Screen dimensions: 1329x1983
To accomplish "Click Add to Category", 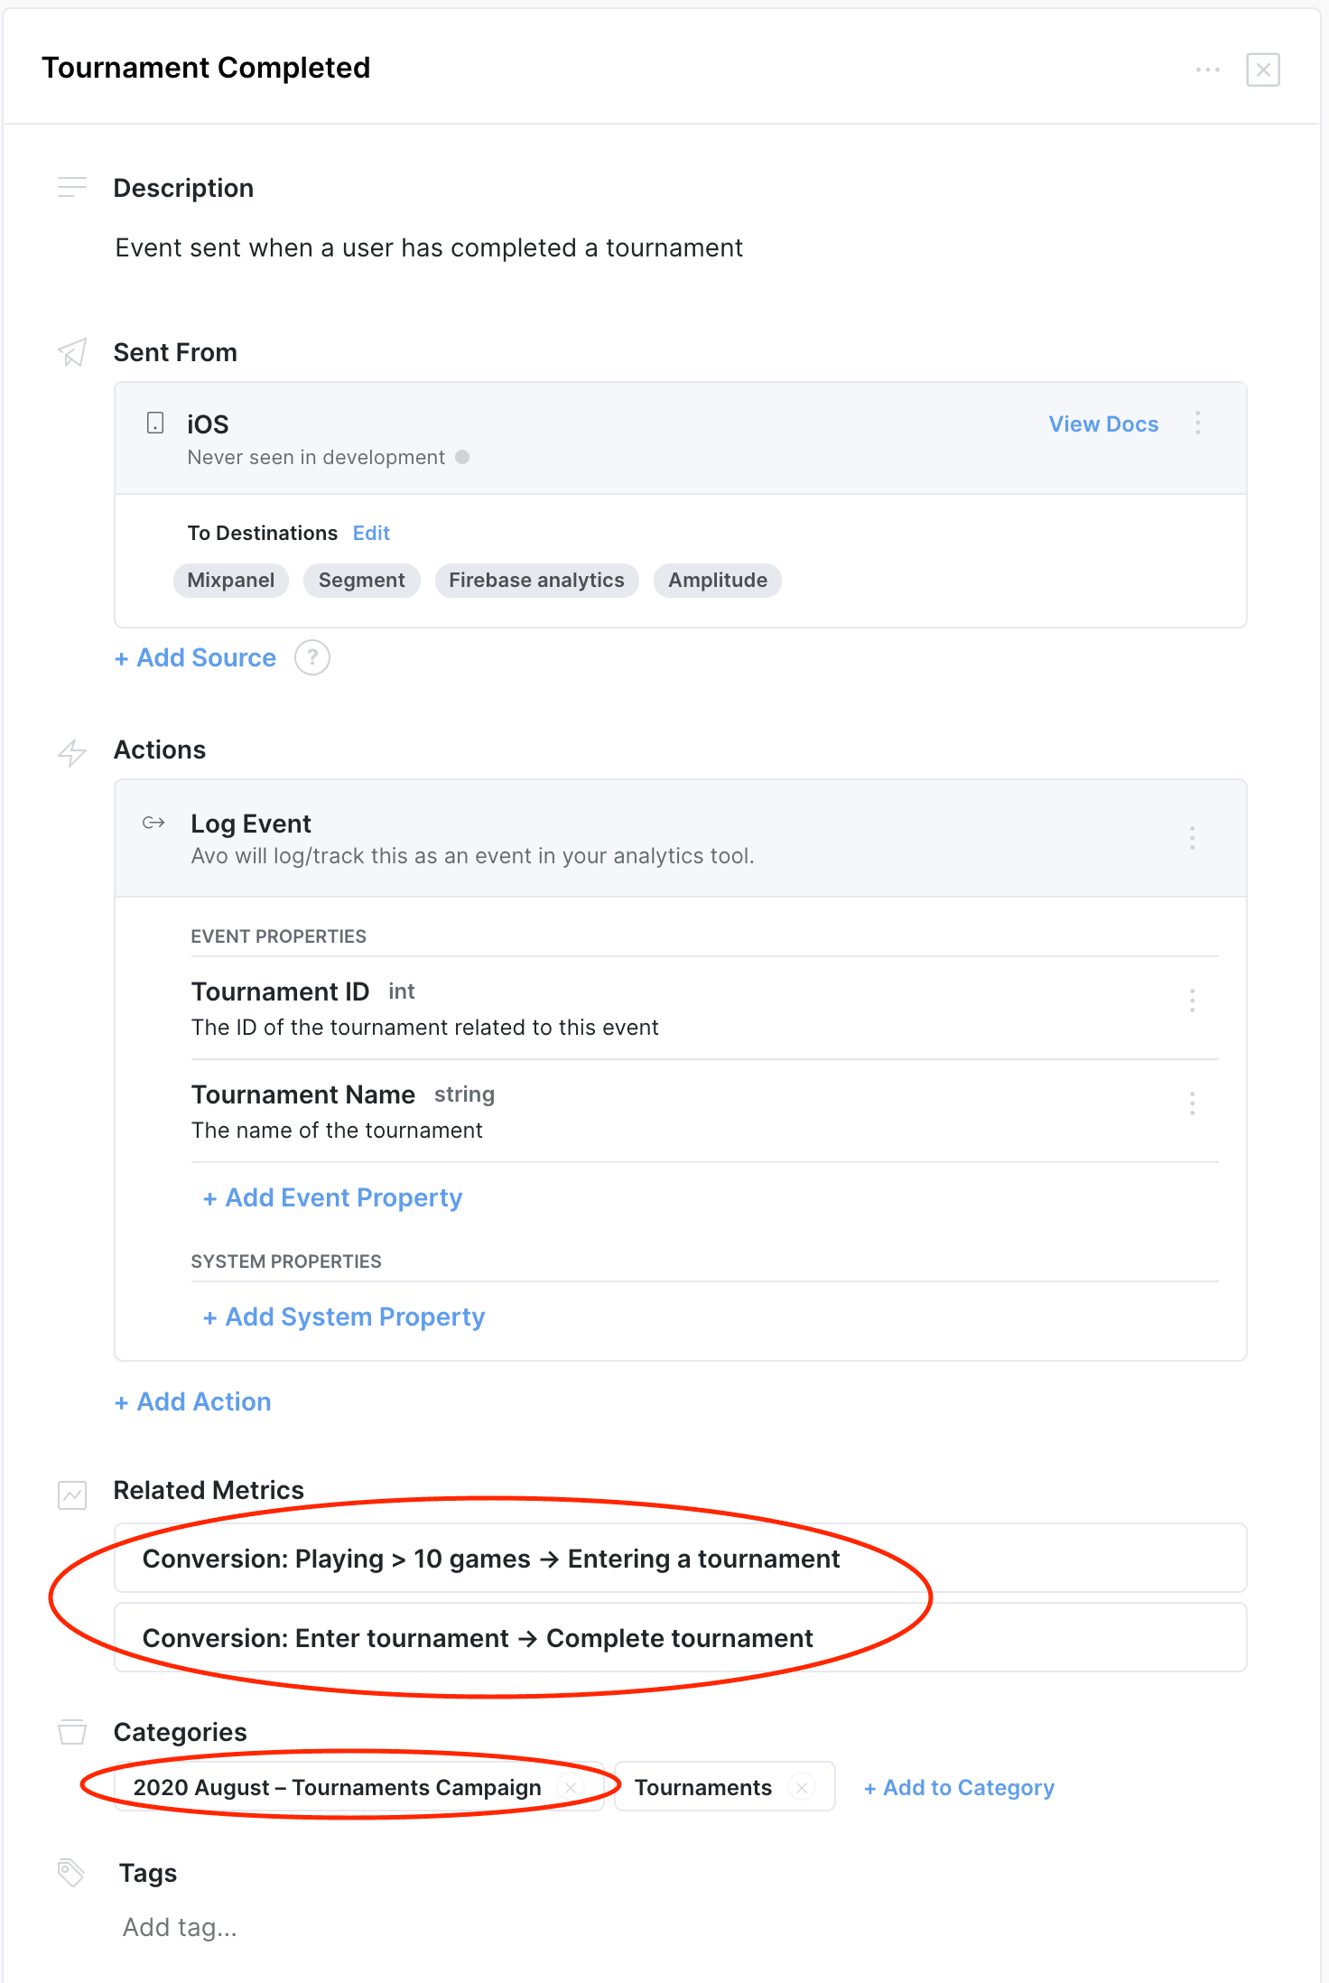I will pyautogui.click(x=959, y=1788).
